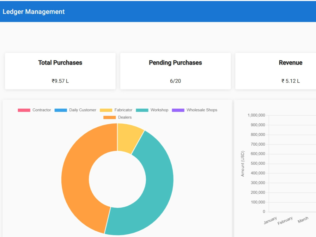Click the ₹9.57 L purchases value
The width and height of the screenshot is (316, 237).
(x=60, y=81)
